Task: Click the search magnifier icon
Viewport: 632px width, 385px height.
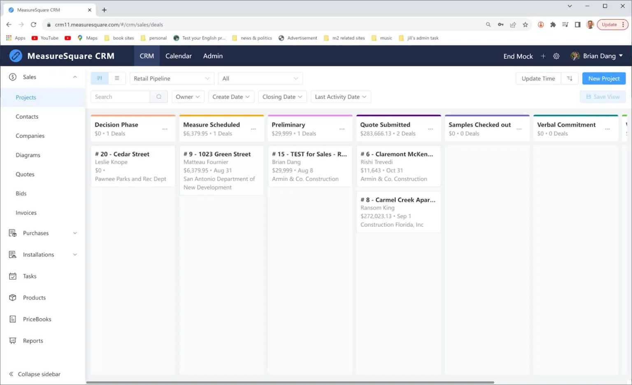Action: pyautogui.click(x=158, y=97)
